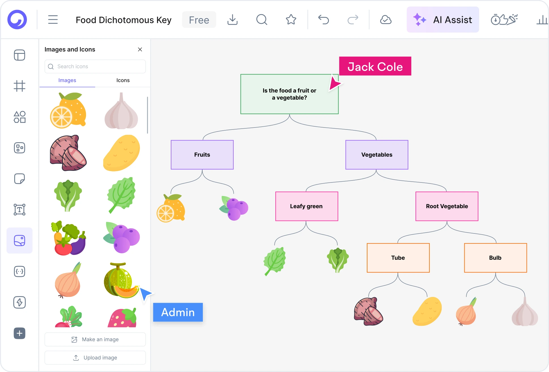The width and height of the screenshot is (549, 372).
Task: Open the grid canvas tool
Action: pyautogui.click(x=19, y=86)
